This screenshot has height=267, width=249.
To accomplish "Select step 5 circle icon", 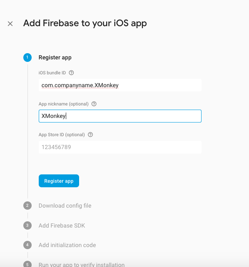I will 27,264.
